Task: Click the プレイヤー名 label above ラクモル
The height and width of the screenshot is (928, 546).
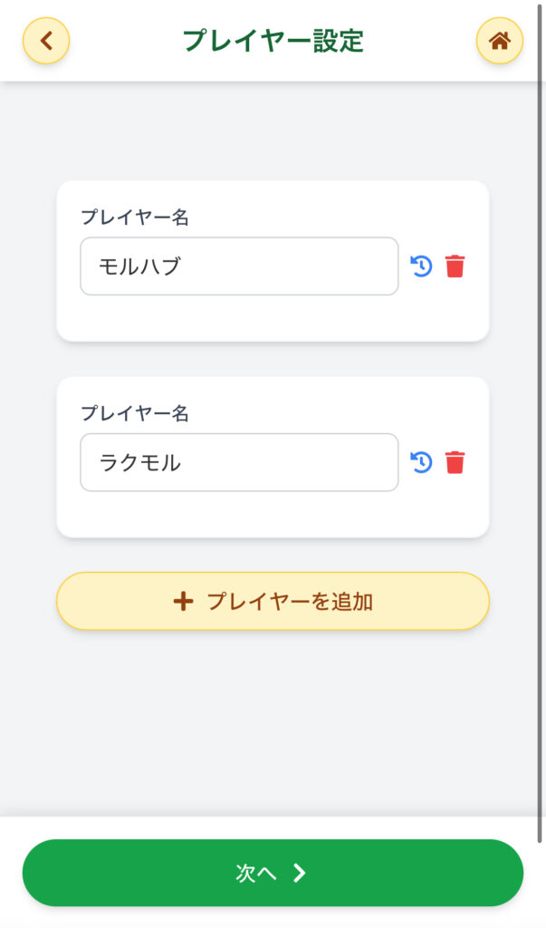Action: (135, 413)
